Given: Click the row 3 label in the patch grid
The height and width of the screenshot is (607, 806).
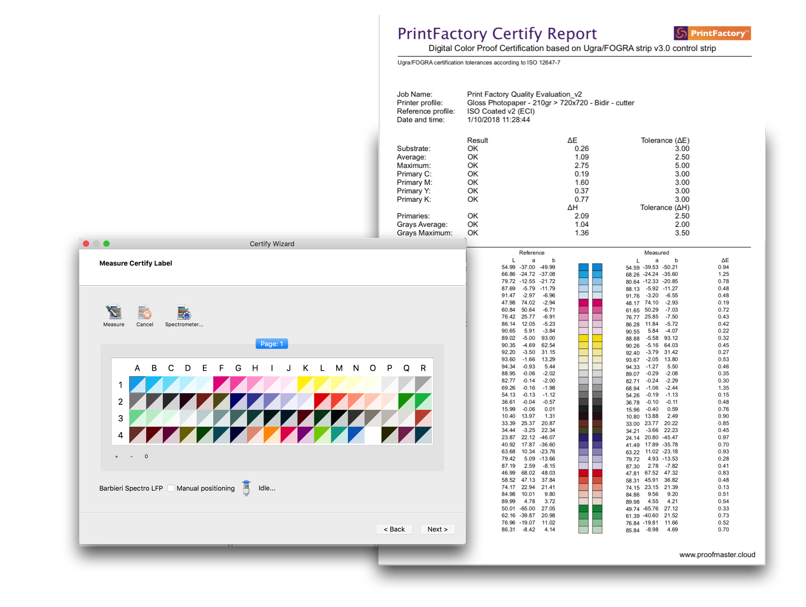Looking at the screenshot, I should tap(120, 418).
